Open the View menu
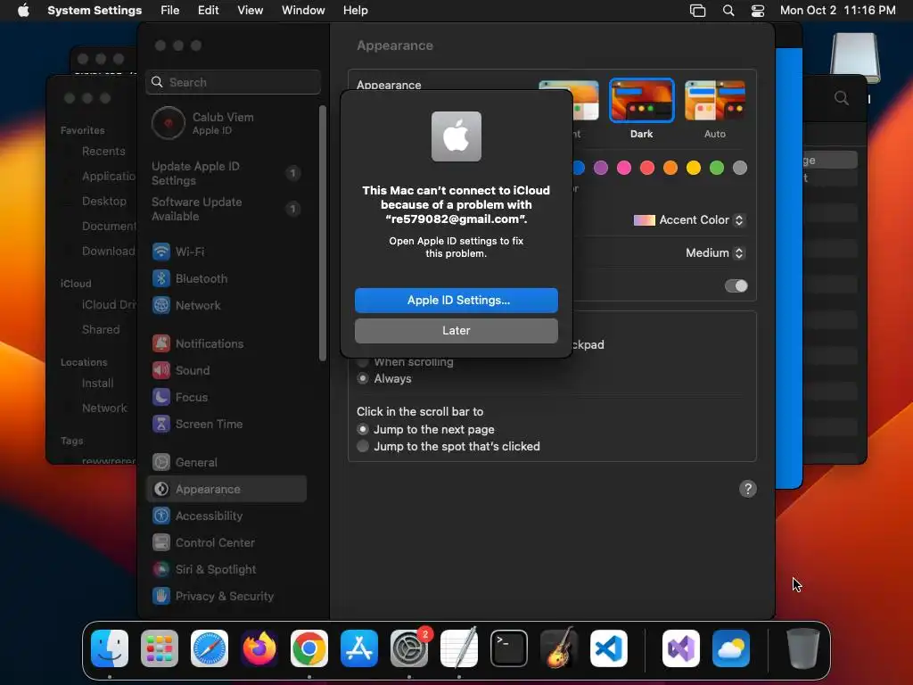The height and width of the screenshot is (685, 913). point(251,11)
